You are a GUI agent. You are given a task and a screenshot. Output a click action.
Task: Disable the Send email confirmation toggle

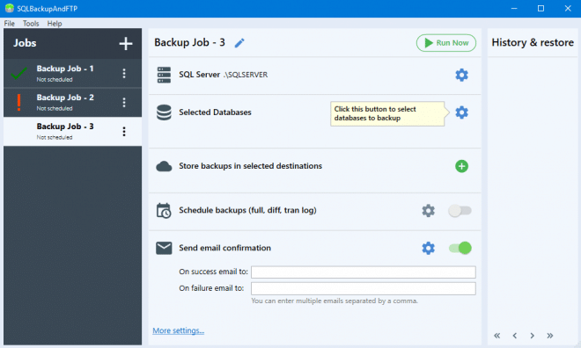pos(460,248)
